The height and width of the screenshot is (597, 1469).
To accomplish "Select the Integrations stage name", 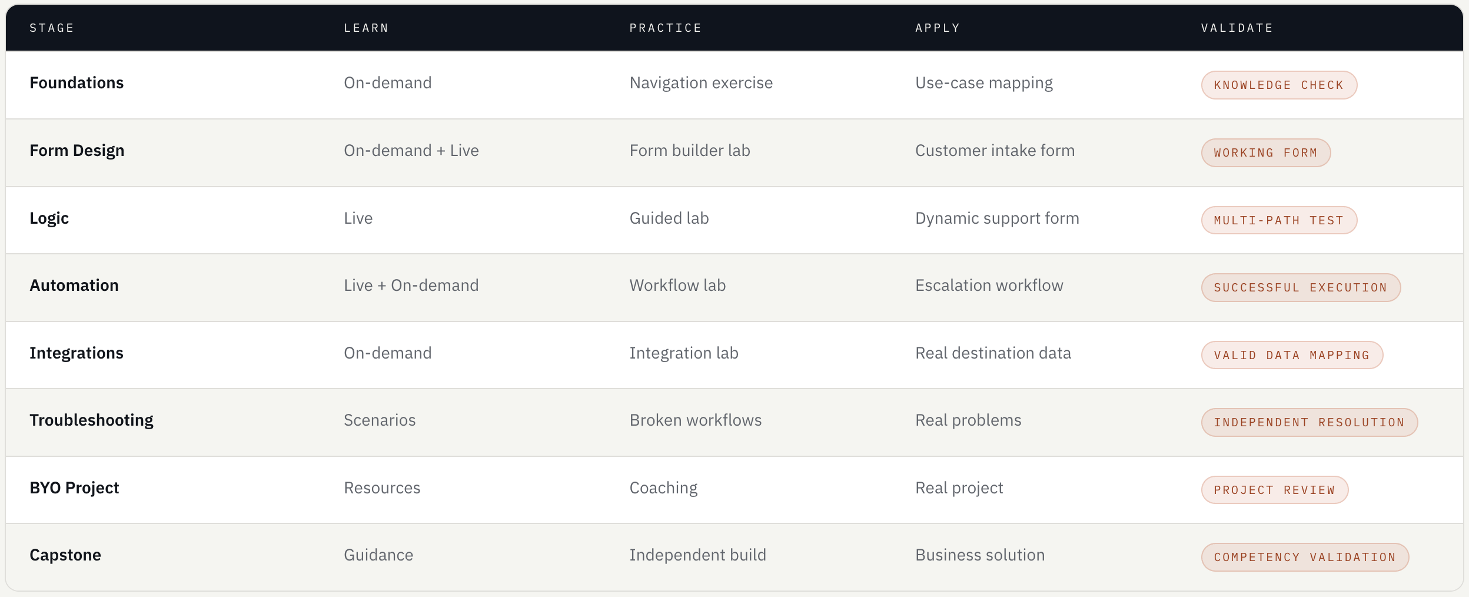I will coord(77,353).
